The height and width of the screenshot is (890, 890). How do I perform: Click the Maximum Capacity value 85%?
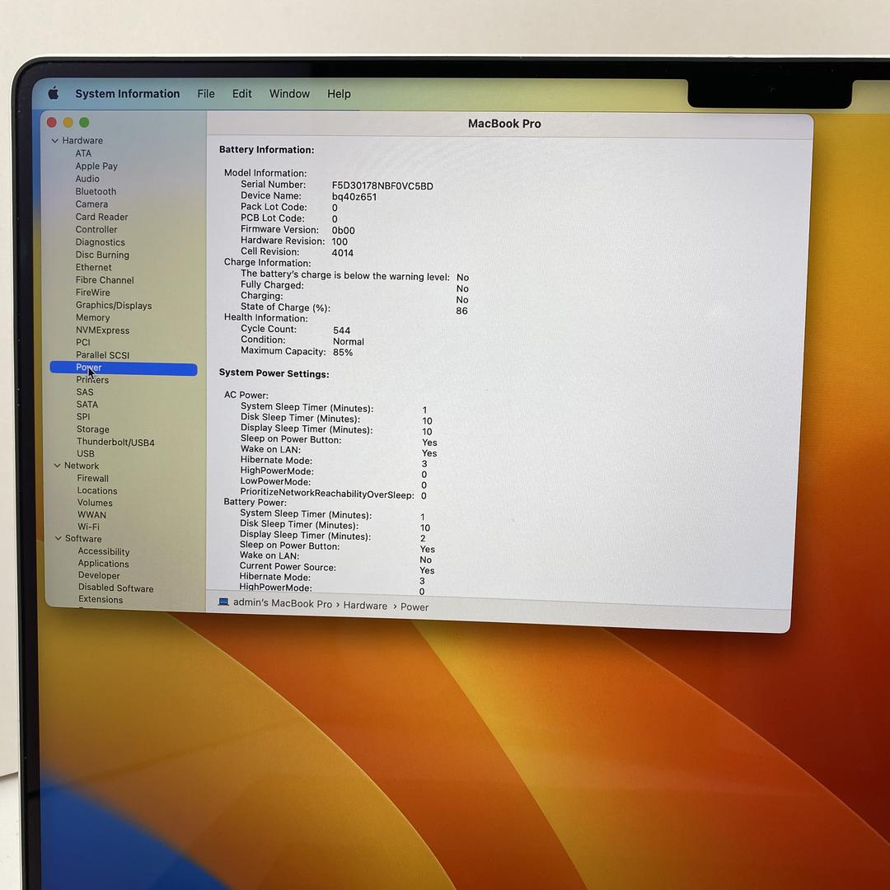[343, 353]
